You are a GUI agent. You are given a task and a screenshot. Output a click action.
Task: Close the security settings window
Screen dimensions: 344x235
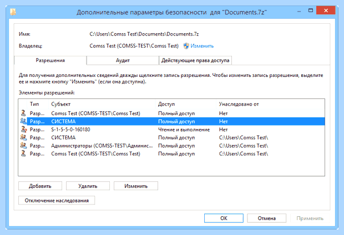(x=326, y=11)
